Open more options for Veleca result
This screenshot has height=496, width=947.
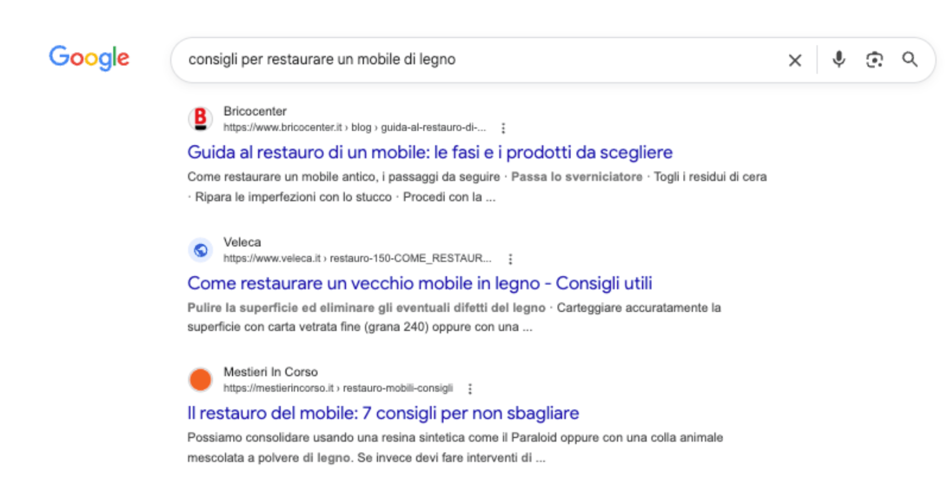tap(510, 259)
